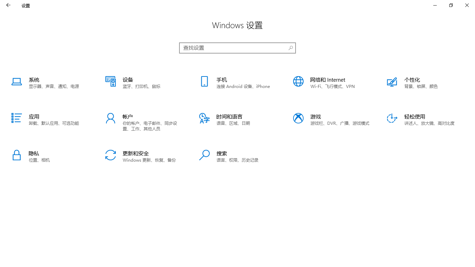Open the 应用 list icon

tap(17, 118)
